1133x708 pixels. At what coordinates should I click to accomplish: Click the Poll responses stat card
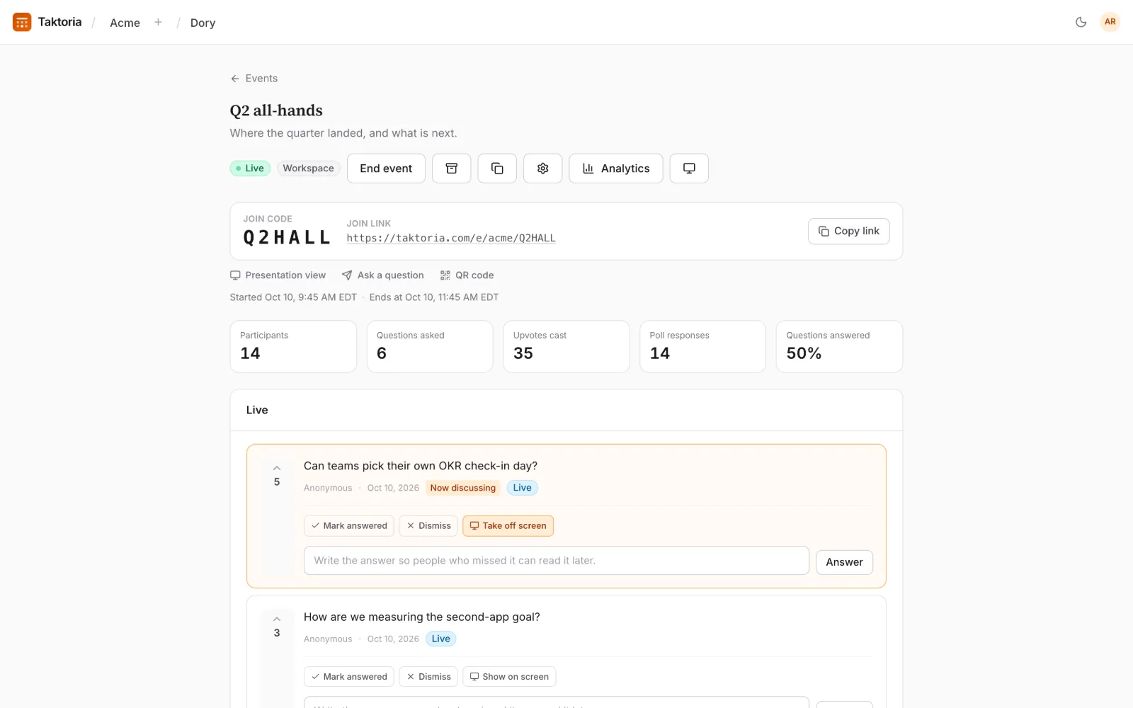(x=702, y=346)
